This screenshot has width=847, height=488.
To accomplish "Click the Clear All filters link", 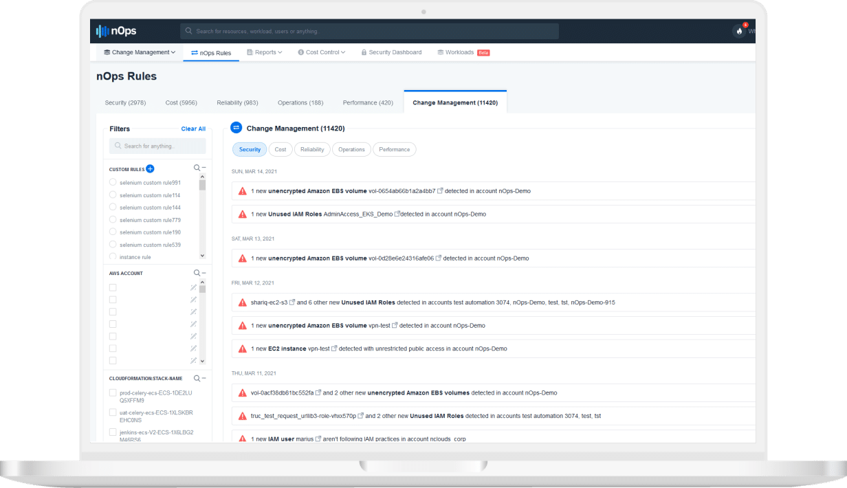I will pos(193,129).
